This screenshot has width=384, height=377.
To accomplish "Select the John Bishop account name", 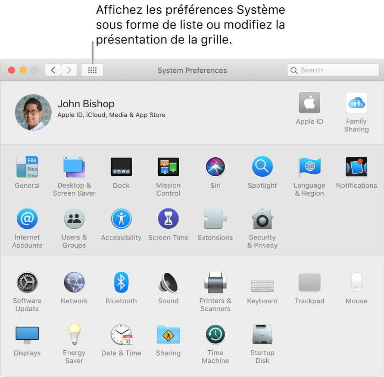I will click(x=86, y=104).
